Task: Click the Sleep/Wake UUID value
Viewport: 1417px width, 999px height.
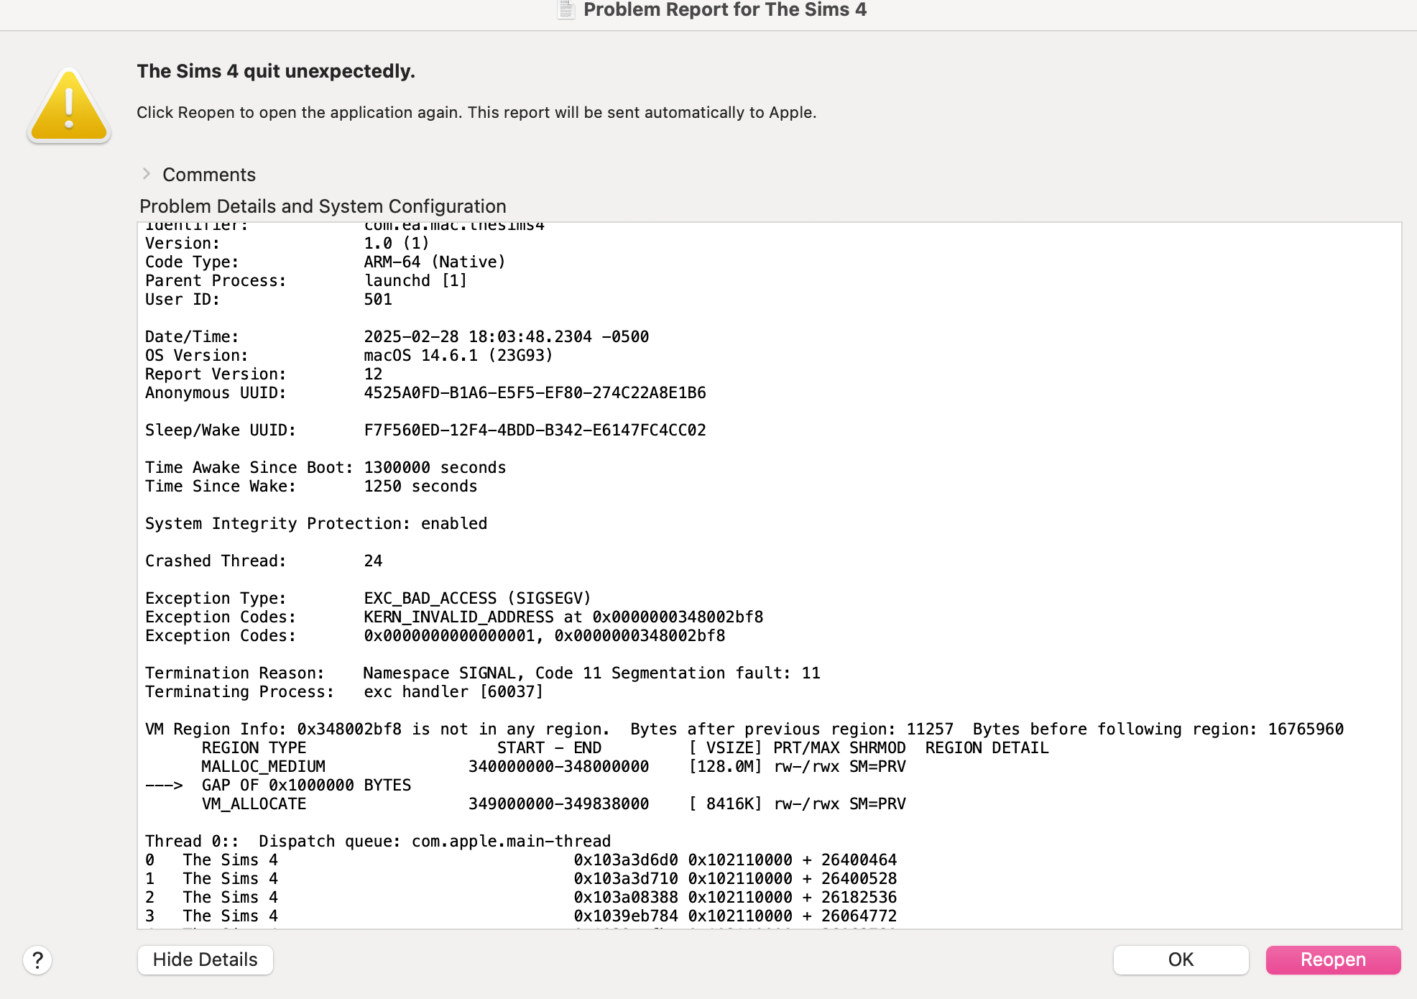Action: pos(535,430)
